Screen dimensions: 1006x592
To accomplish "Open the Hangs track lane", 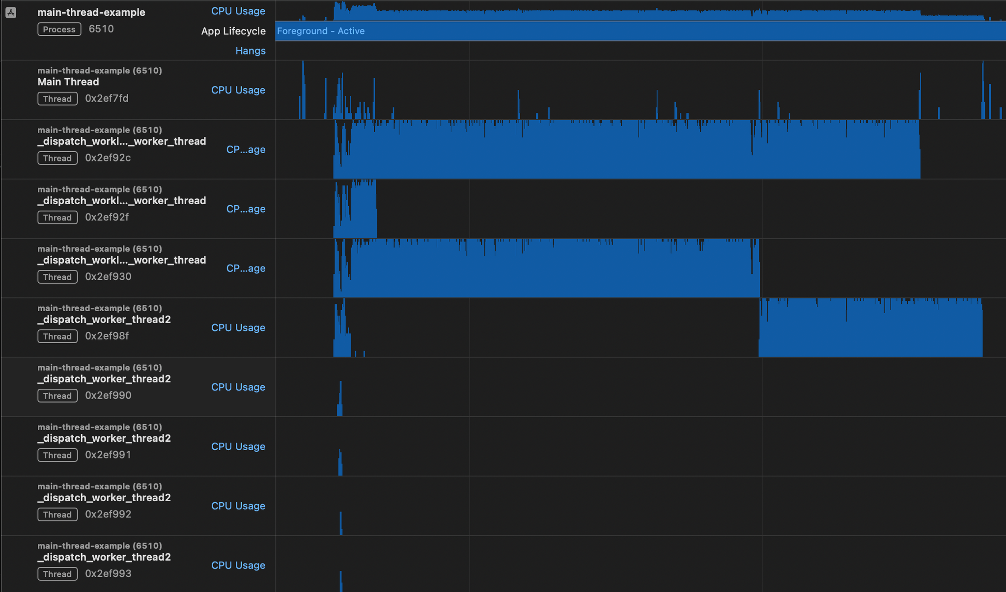I will tap(251, 51).
